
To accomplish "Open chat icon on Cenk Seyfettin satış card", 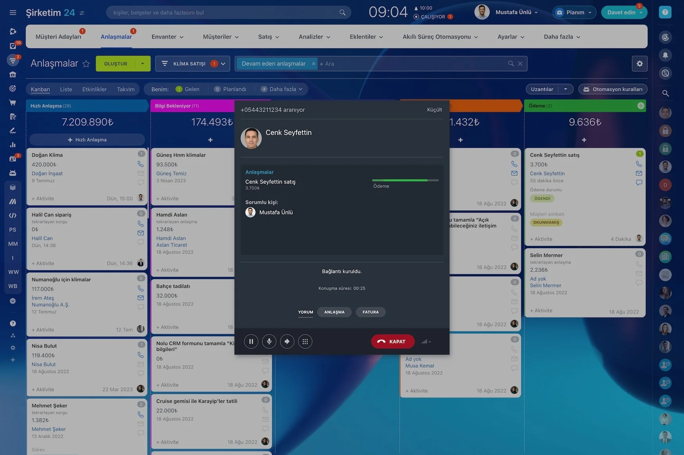I will [x=639, y=182].
